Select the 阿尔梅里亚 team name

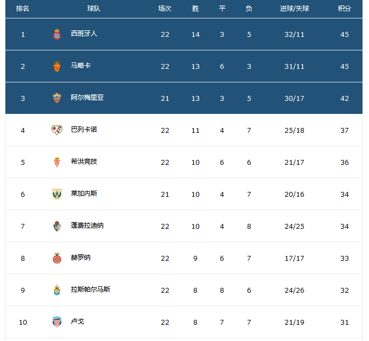[87, 98]
